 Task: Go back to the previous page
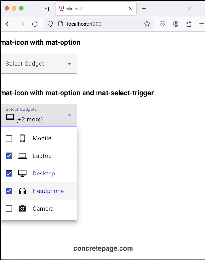point(9,24)
